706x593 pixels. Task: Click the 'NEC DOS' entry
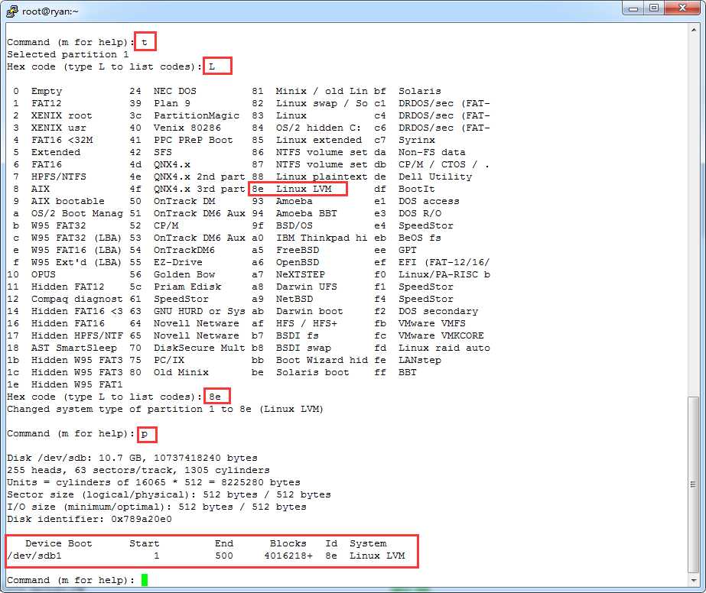(174, 92)
